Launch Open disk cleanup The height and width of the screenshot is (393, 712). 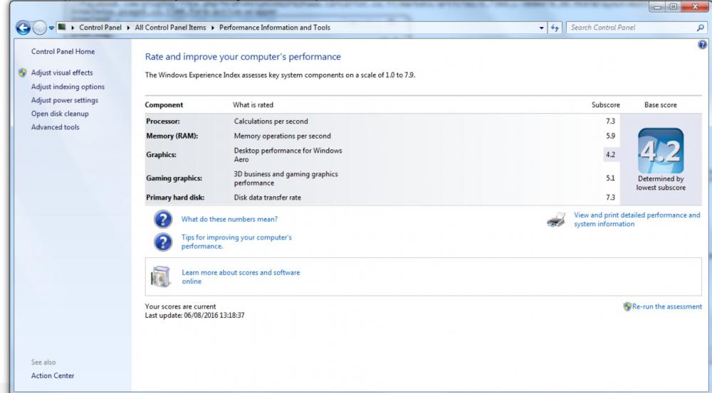[x=60, y=114]
